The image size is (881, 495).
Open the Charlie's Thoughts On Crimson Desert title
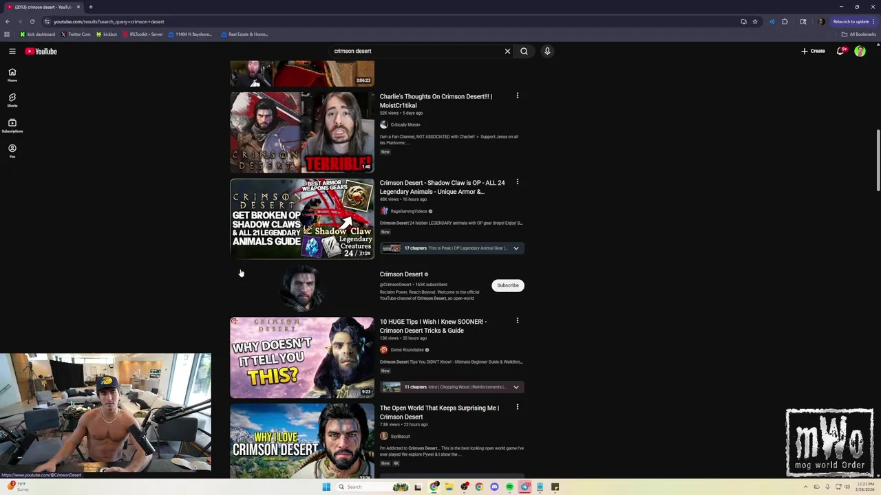[436, 101]
